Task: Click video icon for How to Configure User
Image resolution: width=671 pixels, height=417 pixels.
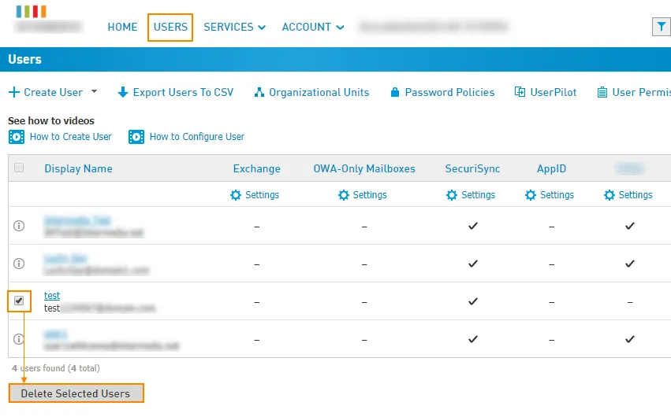Action: coord(136,137)
